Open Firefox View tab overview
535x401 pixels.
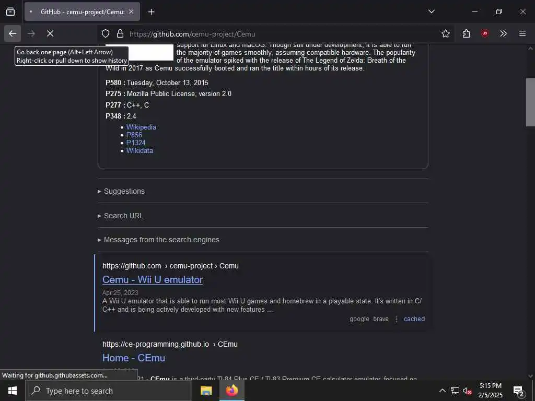[x=10, y=11]
